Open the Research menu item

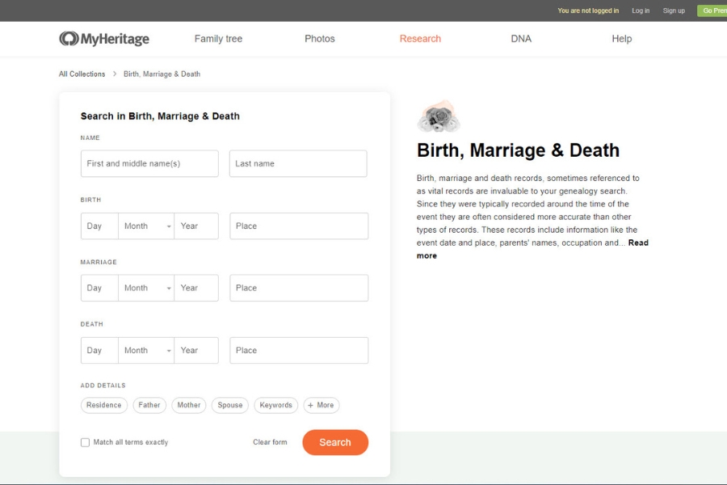(x=420, y=39)
